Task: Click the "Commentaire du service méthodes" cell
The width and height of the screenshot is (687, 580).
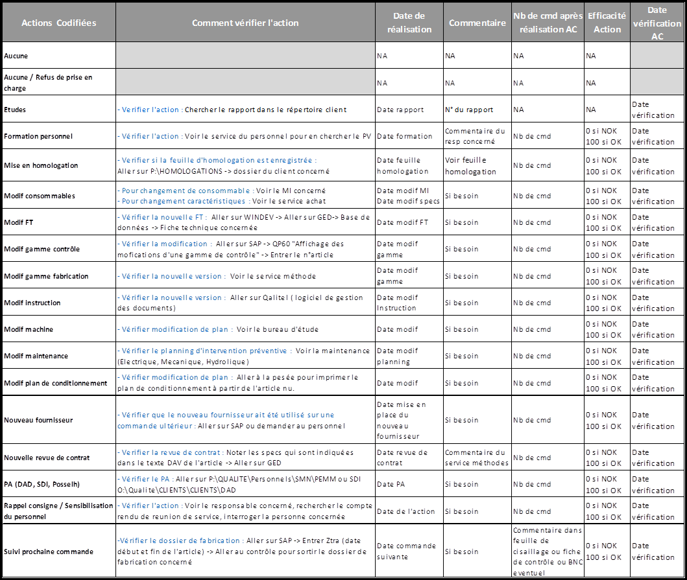Action: (477, 458)
